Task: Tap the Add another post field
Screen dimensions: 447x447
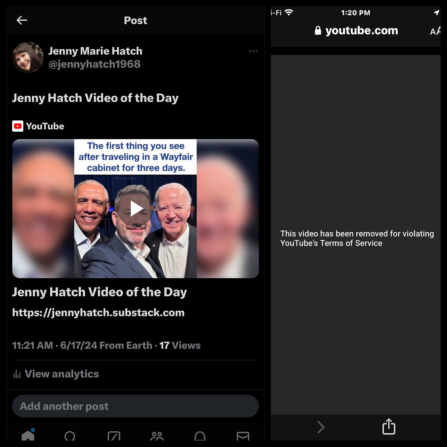Action: click(x=135, y=406)
